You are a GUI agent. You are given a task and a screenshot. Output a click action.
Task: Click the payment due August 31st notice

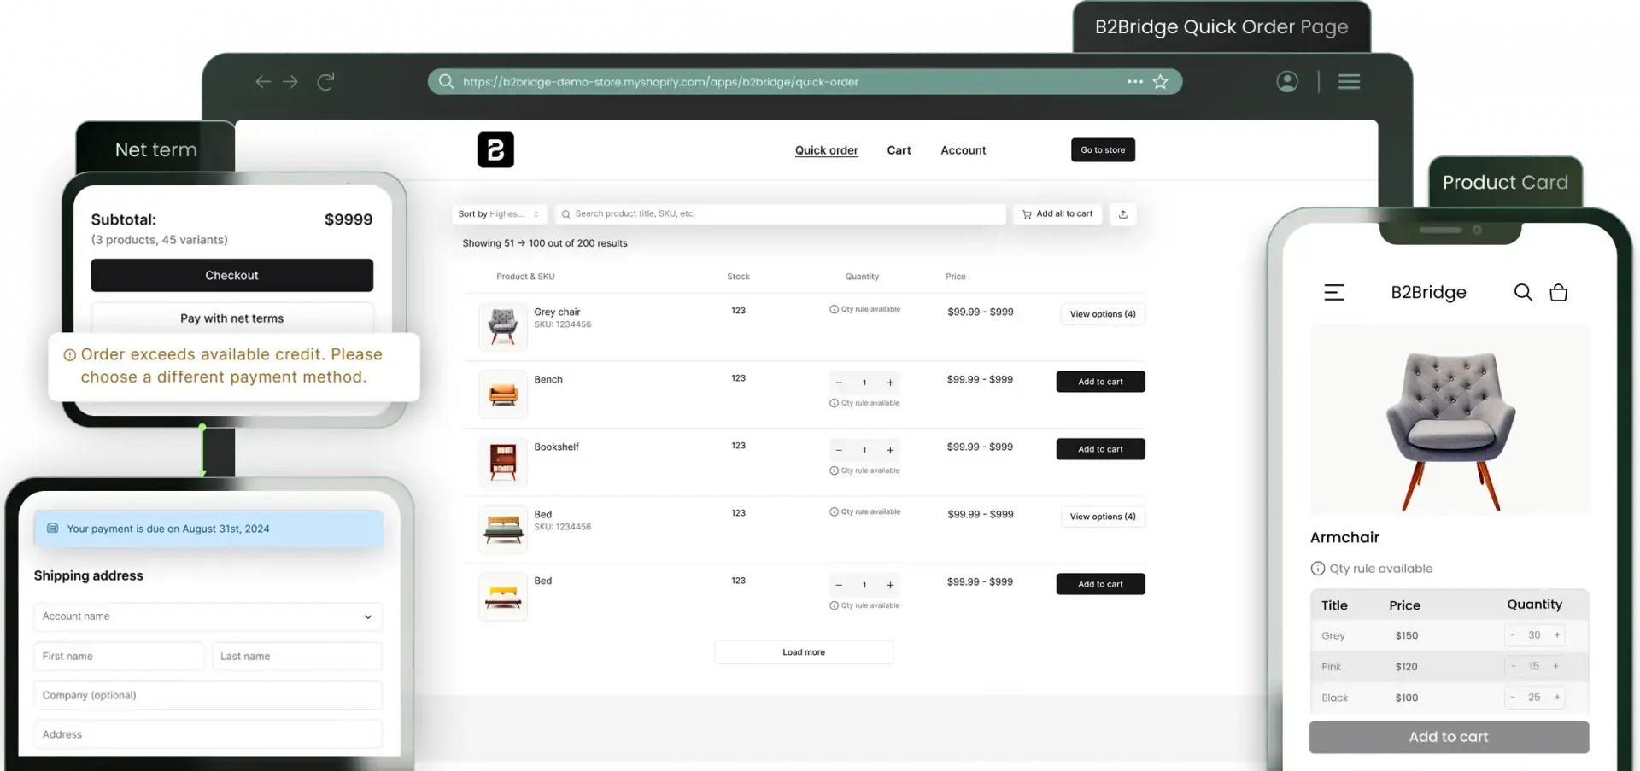[x=208, y=529]
